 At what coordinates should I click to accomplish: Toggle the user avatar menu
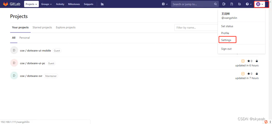point(260,4)
